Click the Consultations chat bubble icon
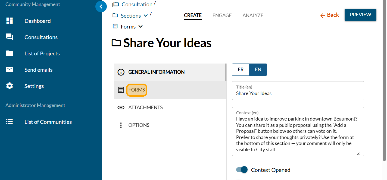Image resolution: width=387 pixels, height=180 pixels. (10, 37)
